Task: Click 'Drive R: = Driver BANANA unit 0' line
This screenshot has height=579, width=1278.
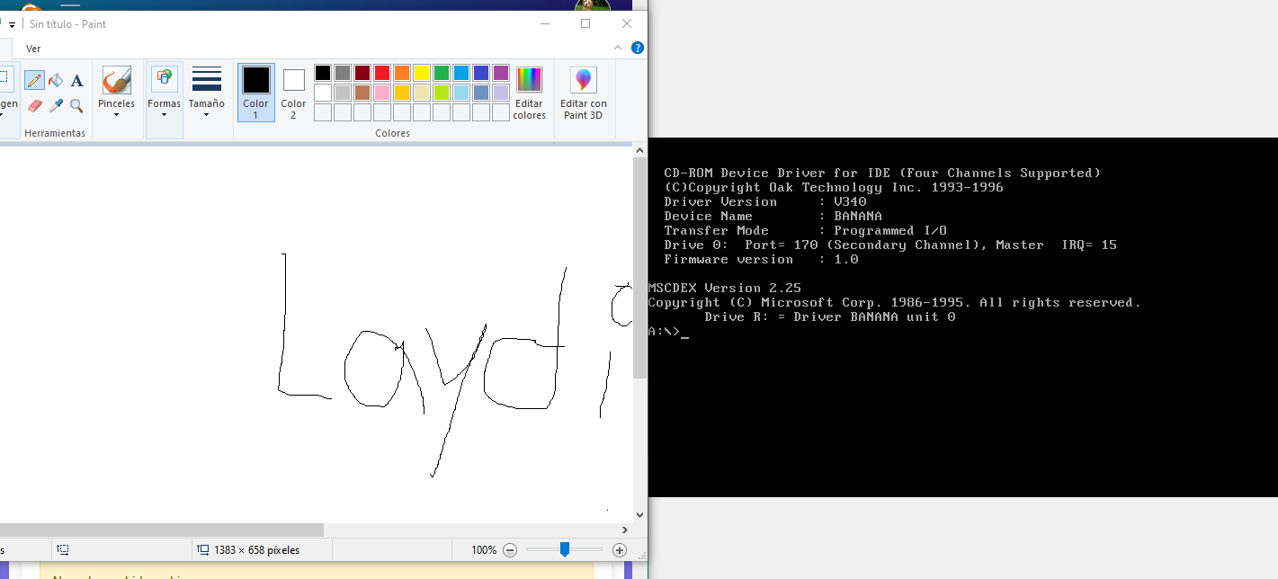Action: click(x=830, y=317)
